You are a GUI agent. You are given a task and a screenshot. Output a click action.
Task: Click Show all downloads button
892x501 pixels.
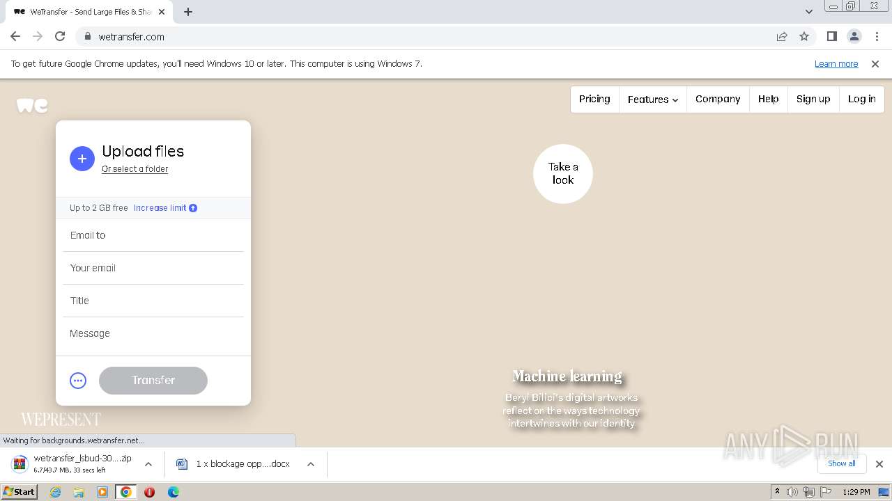coord(842,464)
